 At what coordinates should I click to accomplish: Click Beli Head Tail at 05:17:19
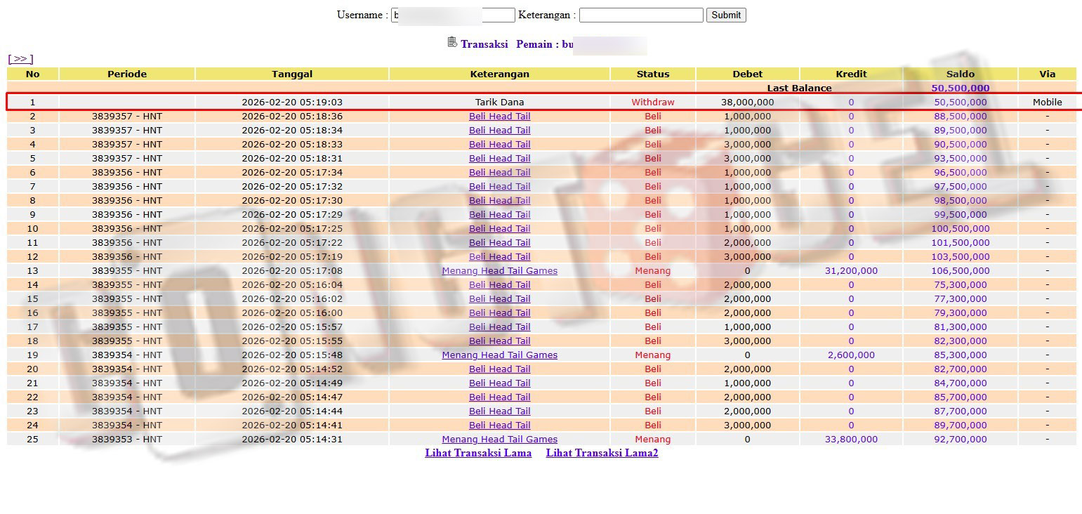pyautogui.click(x=499, y=256)
